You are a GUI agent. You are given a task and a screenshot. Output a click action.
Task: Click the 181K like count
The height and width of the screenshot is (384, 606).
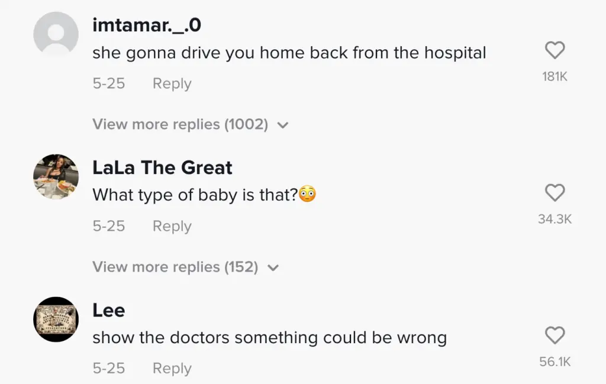[555, 76]
